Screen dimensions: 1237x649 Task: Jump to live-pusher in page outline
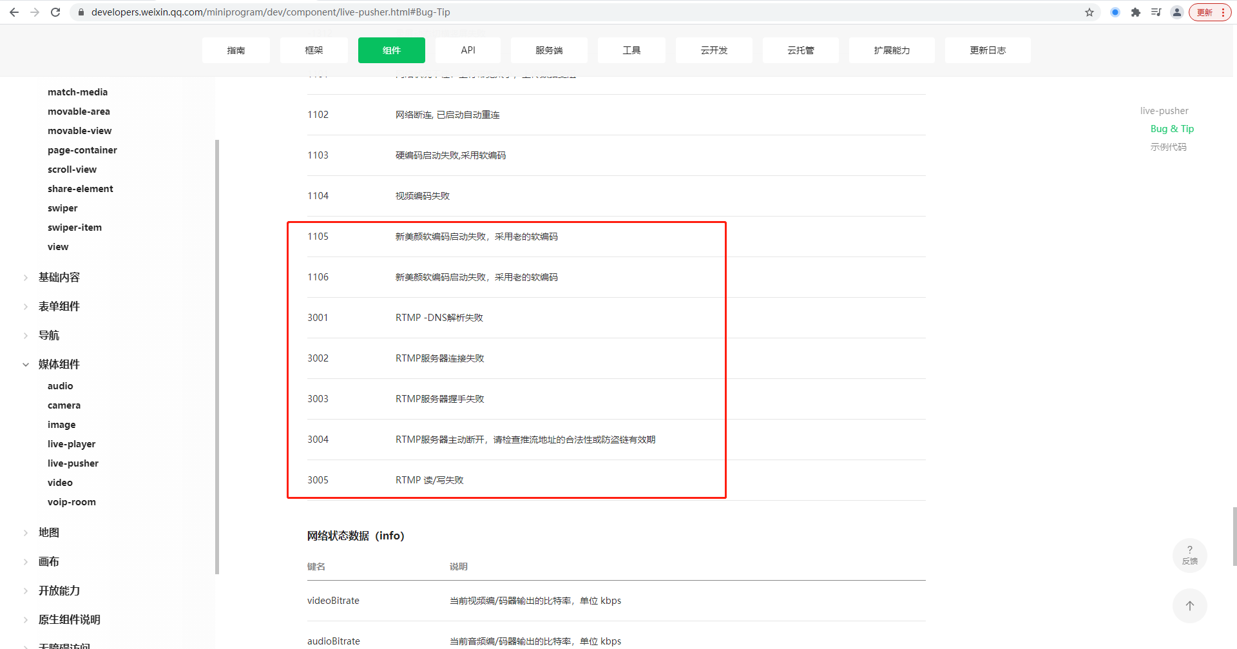pyautogui.click(x=1164, y=111)
